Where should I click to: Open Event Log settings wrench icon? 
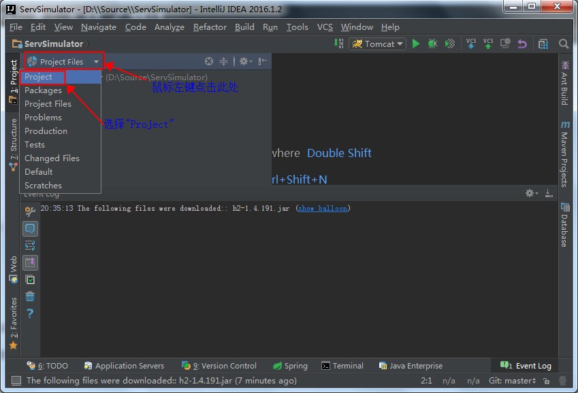pyautogui.click(x=30, y=211)
